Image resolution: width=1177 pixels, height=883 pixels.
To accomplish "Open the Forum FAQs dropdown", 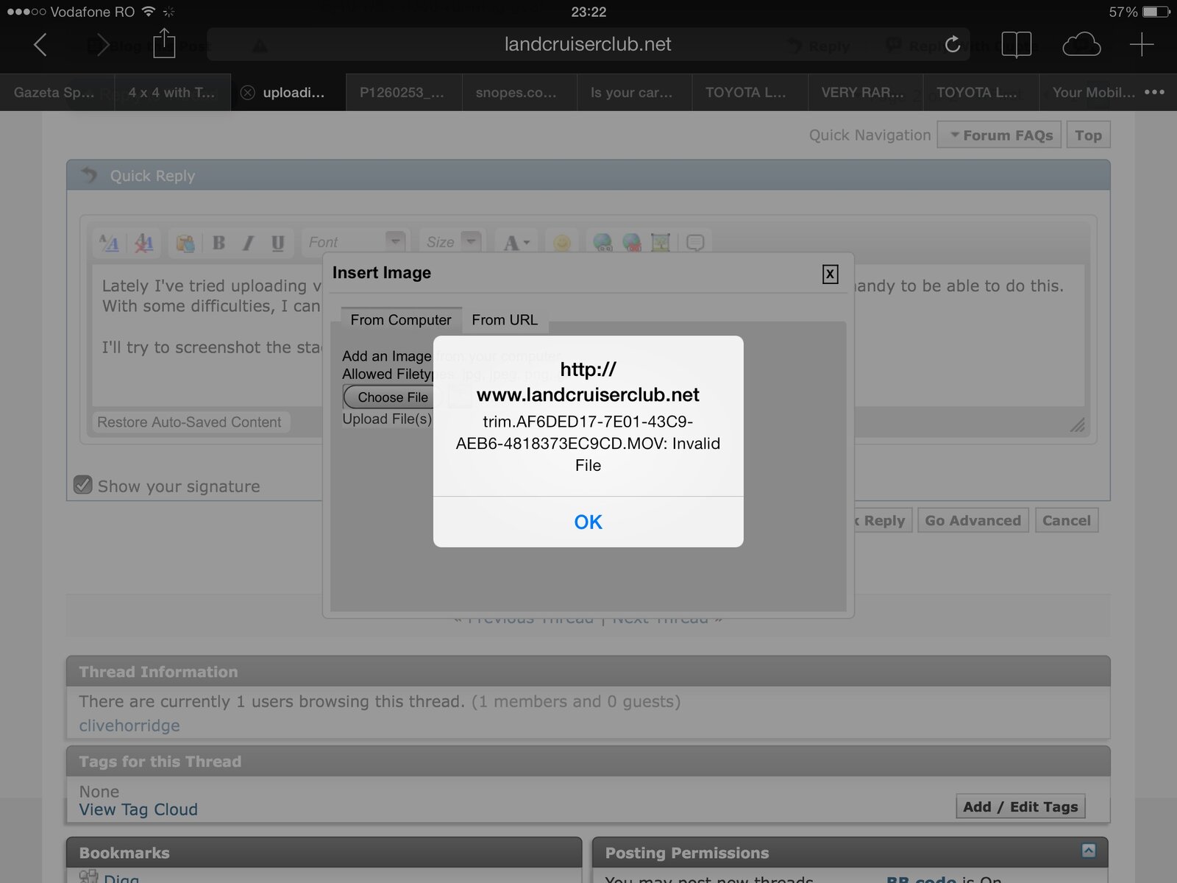I will click(x=999, y=135).
